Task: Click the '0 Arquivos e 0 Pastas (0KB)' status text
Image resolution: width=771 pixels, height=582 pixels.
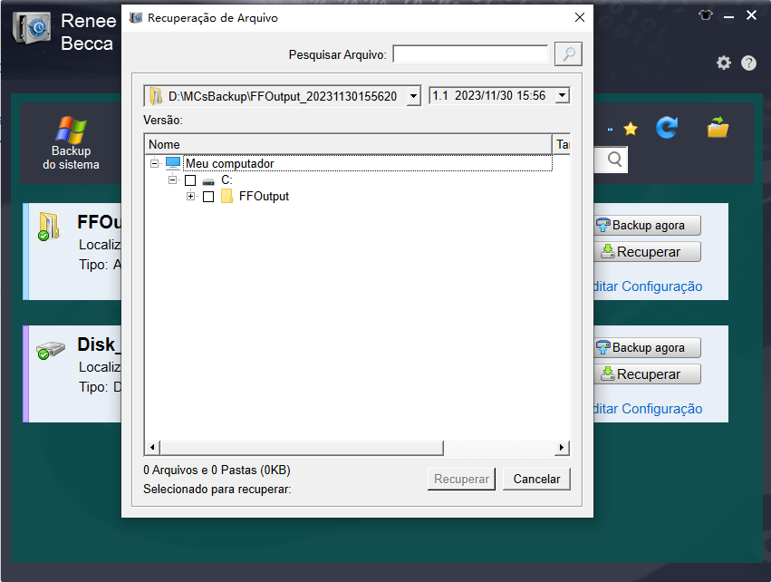Action: pyautogui.click(x=217, y=470)
